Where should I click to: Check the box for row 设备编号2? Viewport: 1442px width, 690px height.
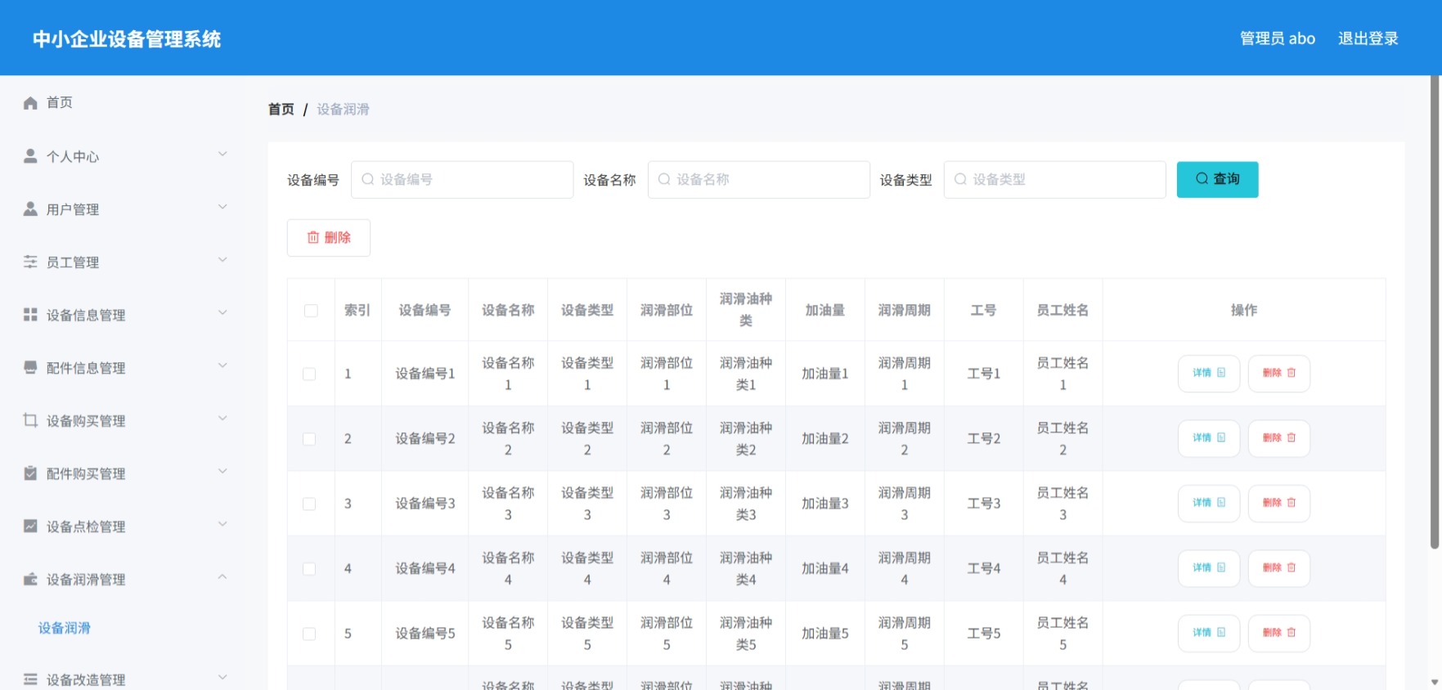(x=309, y=439)
